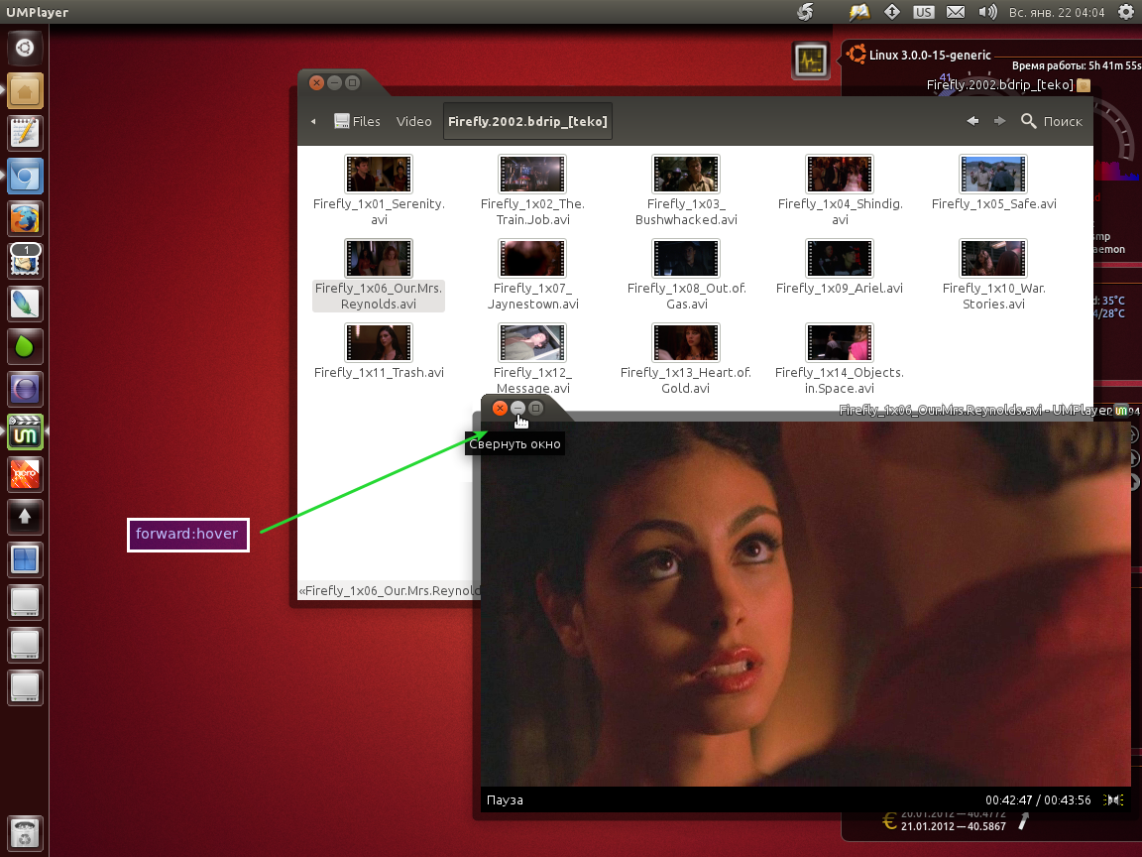Image resolution: width=1142 pixels, height=857 pixels.
Task: Go forward in the Files toolbar
Action: coord(1000,121)
